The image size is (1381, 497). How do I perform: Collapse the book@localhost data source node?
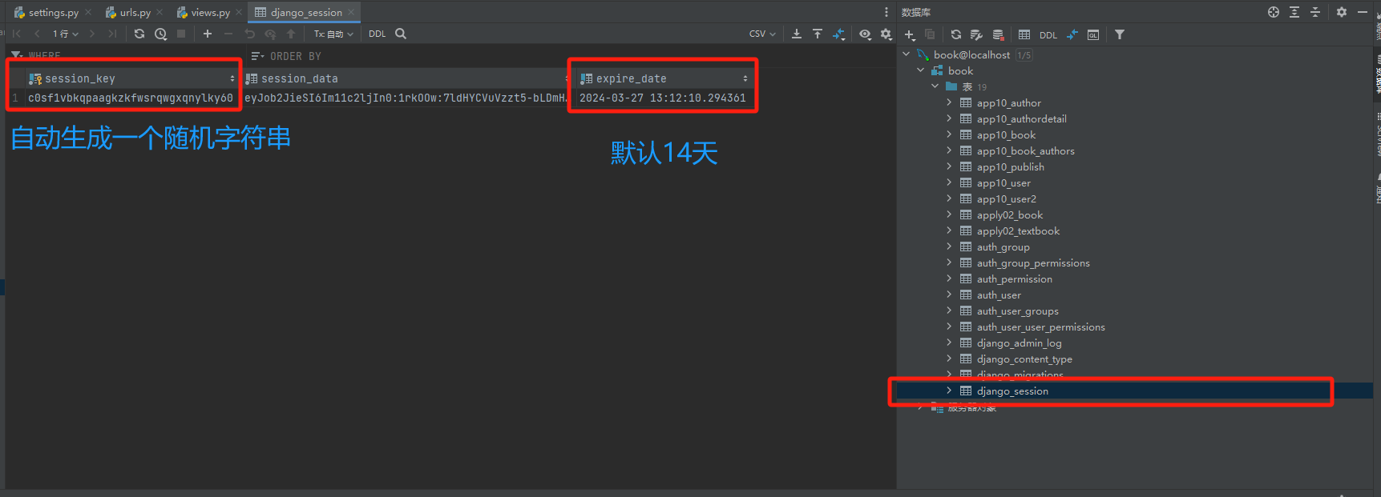[907, 54]
